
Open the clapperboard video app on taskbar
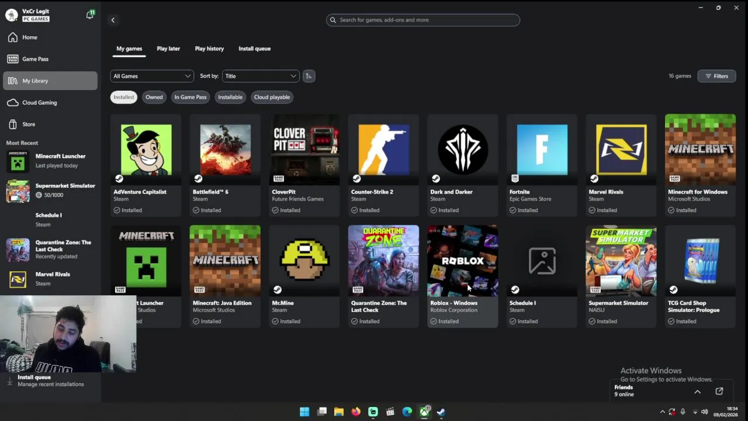390,412
